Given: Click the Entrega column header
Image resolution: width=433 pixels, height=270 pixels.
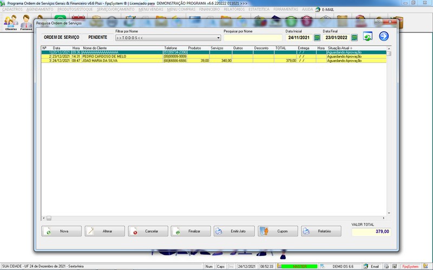Looking at the screenshot, I should click(x=306, y=48).
